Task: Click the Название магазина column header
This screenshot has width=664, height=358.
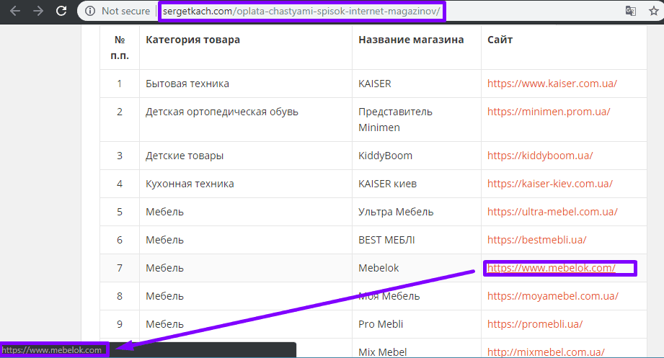Action: [x=411, y=40]
